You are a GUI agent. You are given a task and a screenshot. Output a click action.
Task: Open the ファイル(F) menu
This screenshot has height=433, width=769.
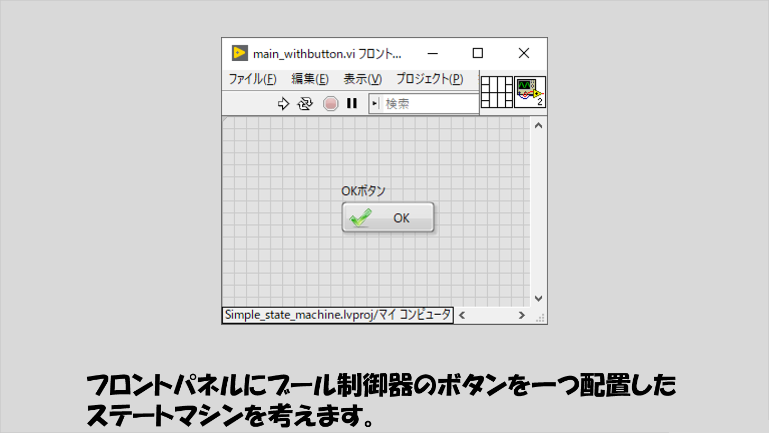[x=253, y=79]
